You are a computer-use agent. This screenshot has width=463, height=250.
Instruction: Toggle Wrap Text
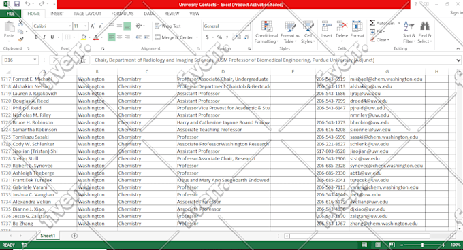167,26
